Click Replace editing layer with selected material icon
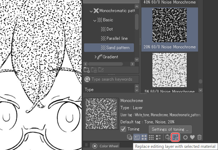 click(x=175, y=137)
